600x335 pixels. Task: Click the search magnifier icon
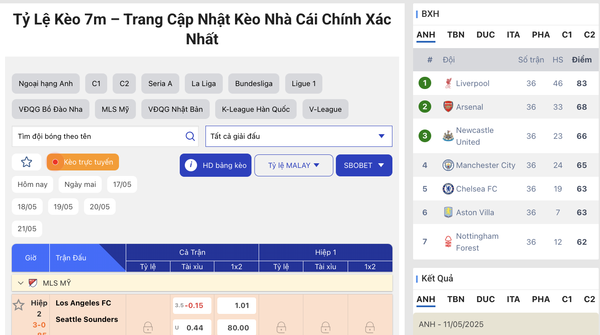pyautogui.click(x=190, y=136)
